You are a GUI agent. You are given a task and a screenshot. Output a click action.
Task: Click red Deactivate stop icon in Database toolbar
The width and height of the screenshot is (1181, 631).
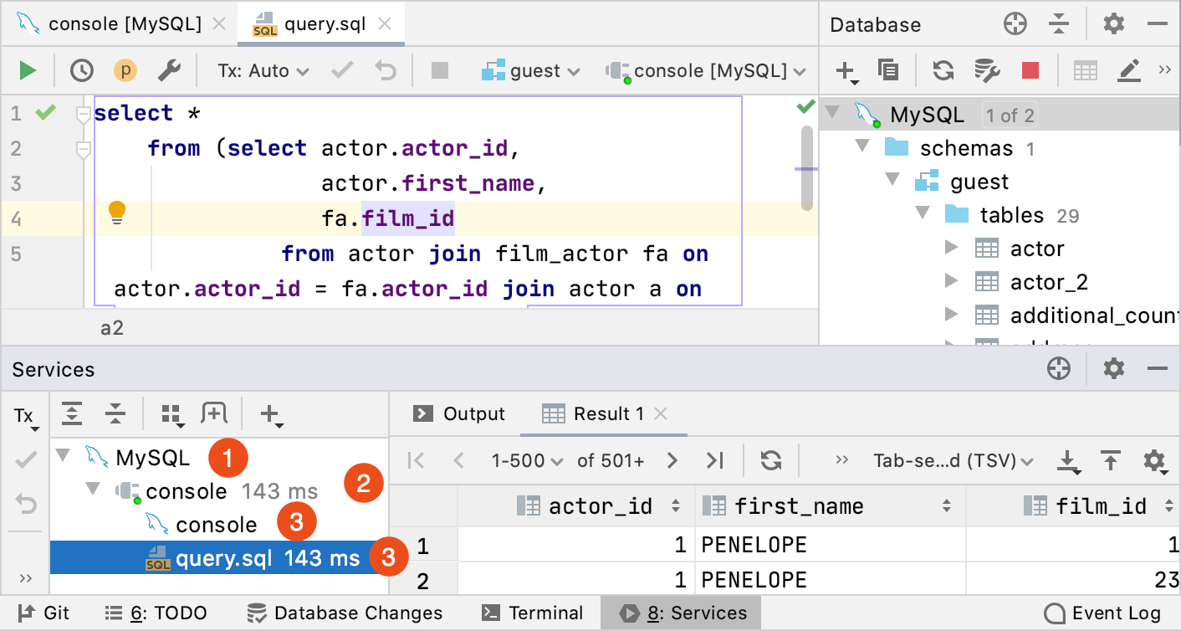coord(1030,70)
